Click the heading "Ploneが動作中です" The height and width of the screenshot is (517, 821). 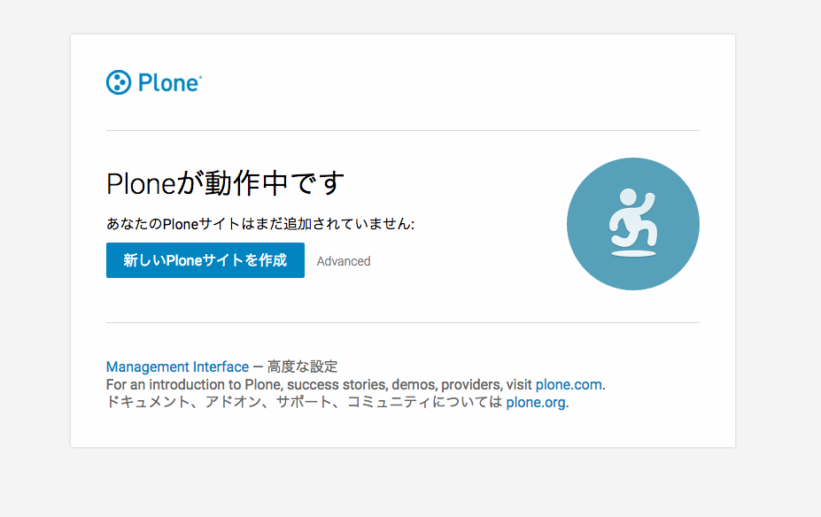[x=225, y=183]
